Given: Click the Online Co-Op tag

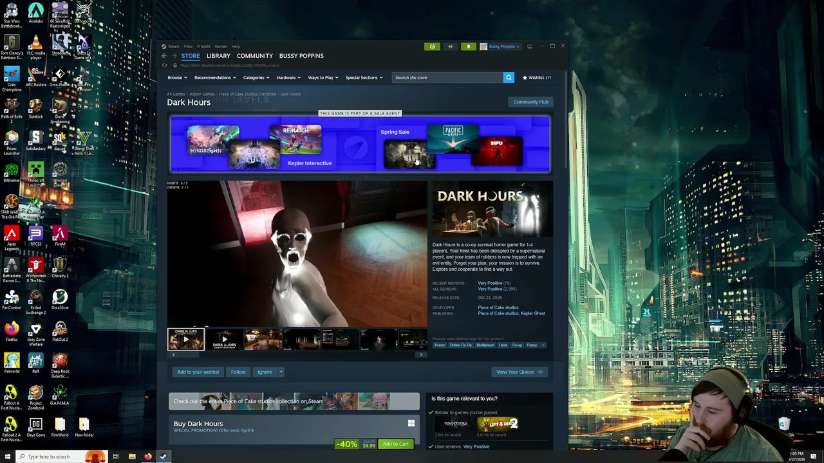Looking at the screenshot, I should click(461, 345).
